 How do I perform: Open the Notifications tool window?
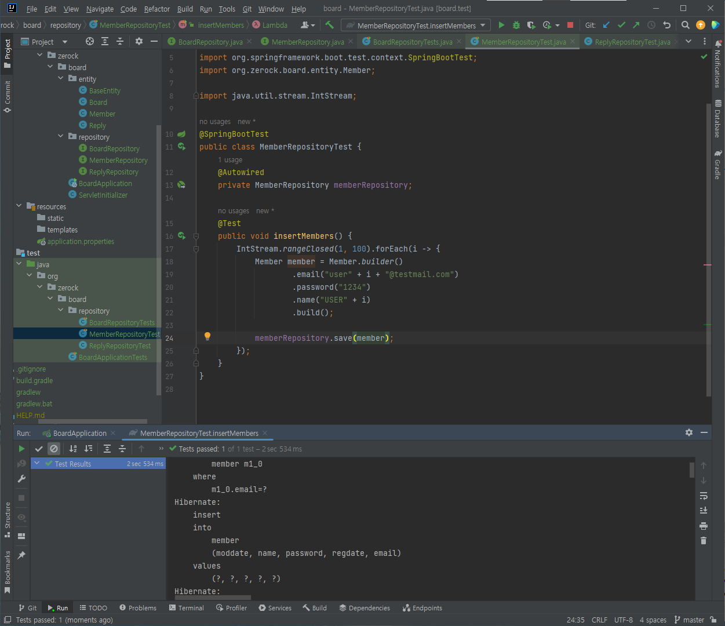[x=718, y=64]
